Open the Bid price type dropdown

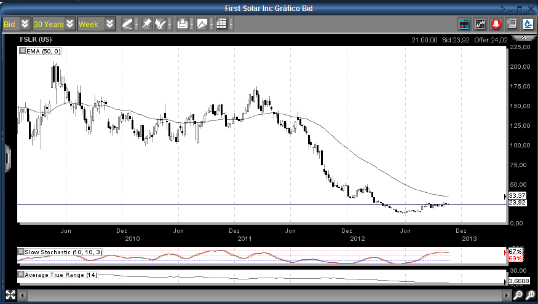(x=17, y=24)
